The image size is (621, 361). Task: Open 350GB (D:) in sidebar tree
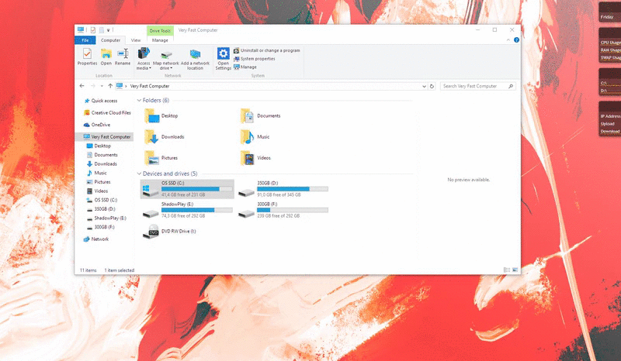[101, 209]
